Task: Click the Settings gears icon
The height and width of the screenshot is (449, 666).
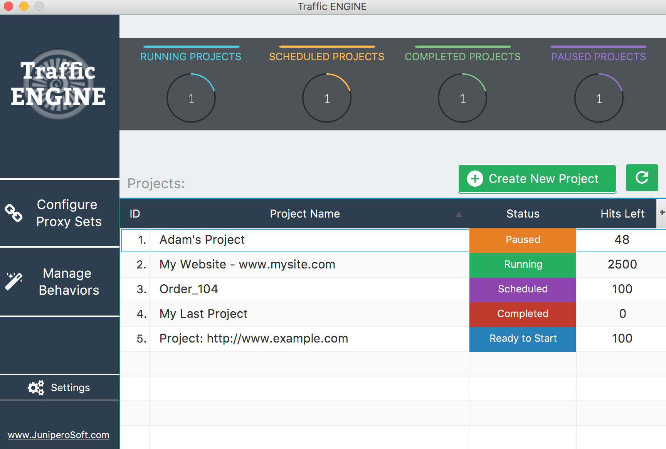Action: coord(36,388)
